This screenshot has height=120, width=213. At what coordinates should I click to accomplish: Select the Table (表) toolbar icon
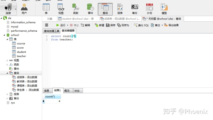(x=46, y=9)
